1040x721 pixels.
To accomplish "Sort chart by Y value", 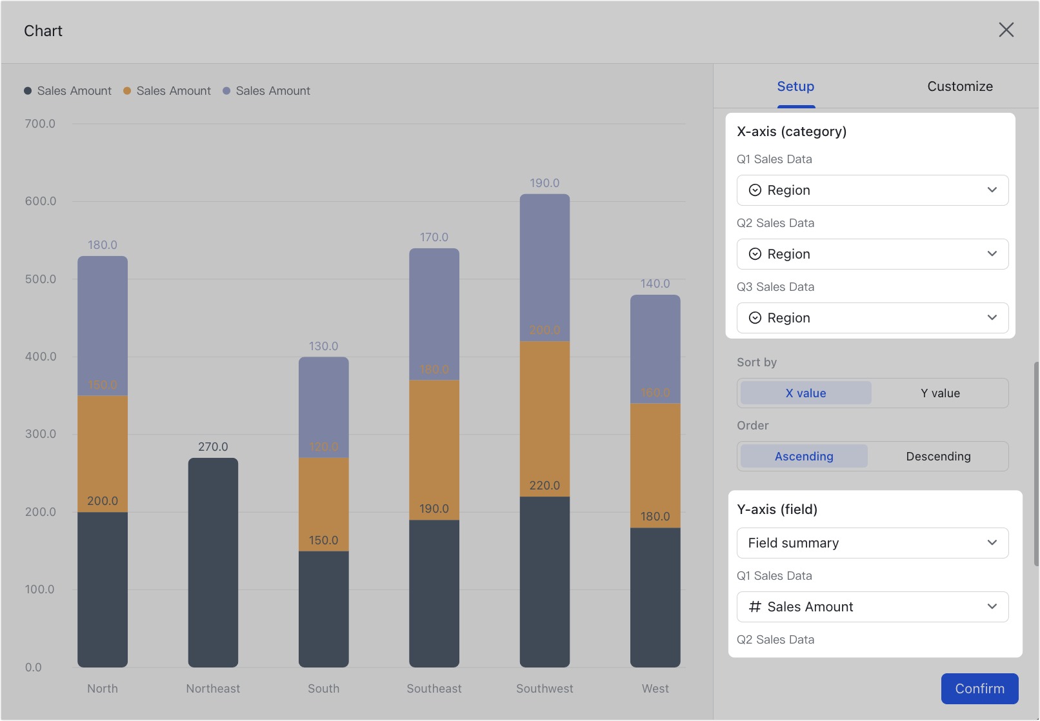I will click(x=940, y=393).
